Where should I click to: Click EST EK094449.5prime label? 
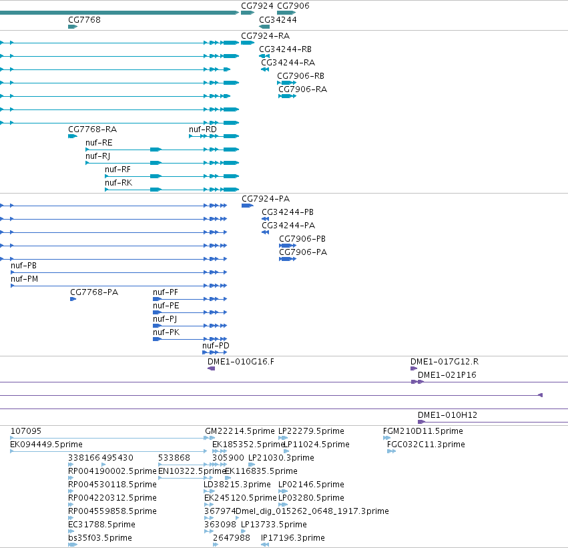(46, 445)
